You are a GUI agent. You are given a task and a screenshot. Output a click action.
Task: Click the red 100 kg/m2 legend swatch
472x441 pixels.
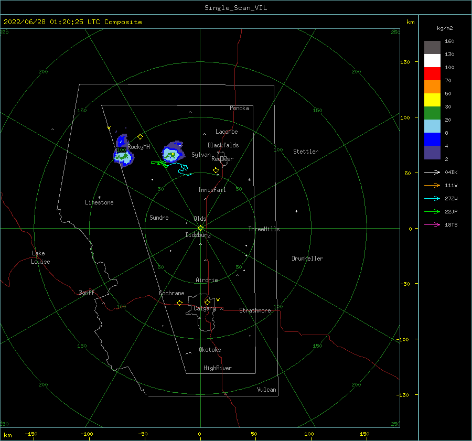[432, 74]
